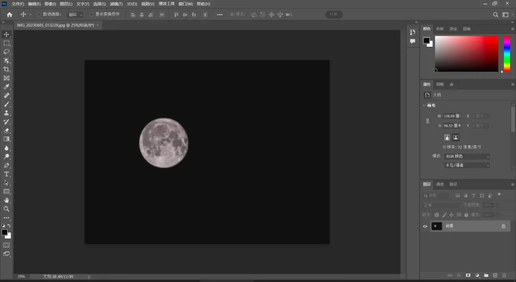Select the Blur tool

pos(7,148)
